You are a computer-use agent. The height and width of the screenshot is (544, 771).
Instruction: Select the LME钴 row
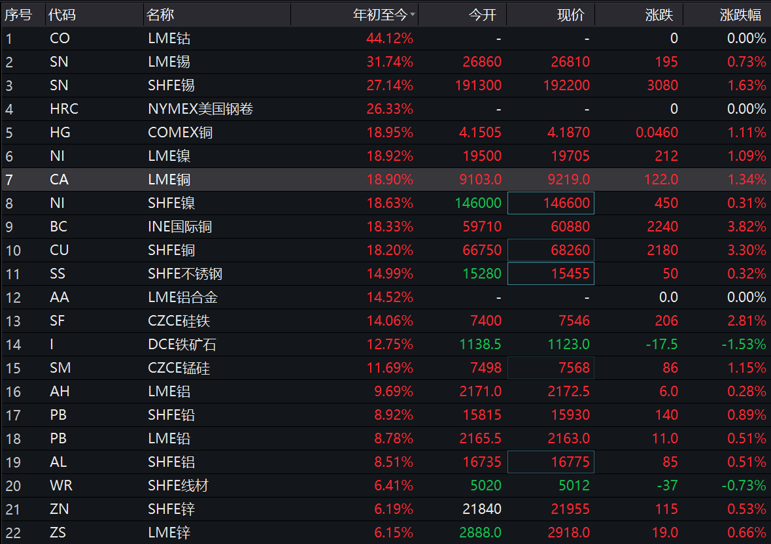point(169,39)
